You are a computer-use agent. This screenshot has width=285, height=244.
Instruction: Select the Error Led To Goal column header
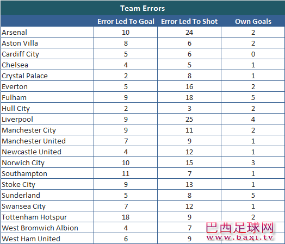[x=126, y=21]
